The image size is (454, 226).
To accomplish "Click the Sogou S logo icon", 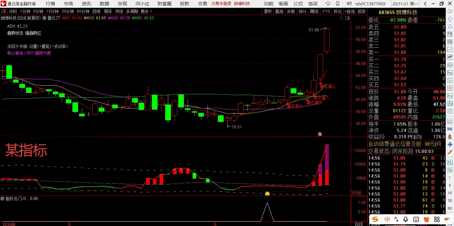I will coord(376,219).
